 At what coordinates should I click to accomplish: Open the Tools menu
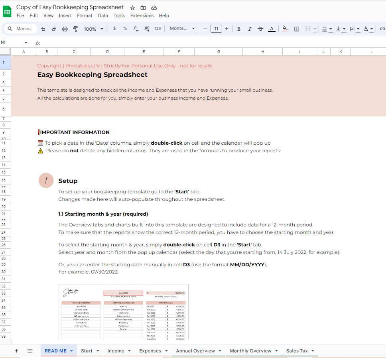pyautogui.click(x=119, y=16)
